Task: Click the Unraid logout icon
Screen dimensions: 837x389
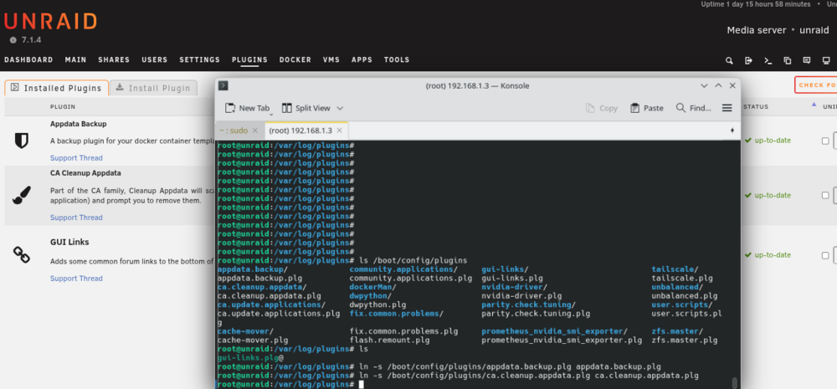Action: pyautogui.click(x=748, y=60)
